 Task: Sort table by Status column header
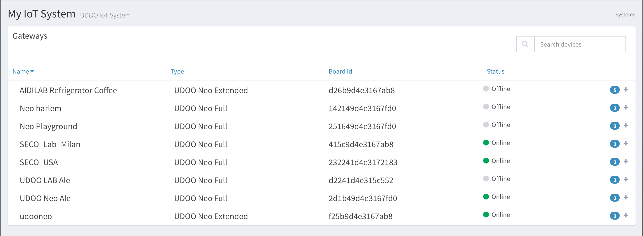coord(495,71)
